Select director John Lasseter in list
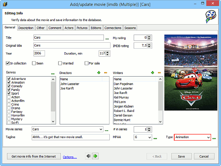This screenshot has width=221, height=166. 70,84
